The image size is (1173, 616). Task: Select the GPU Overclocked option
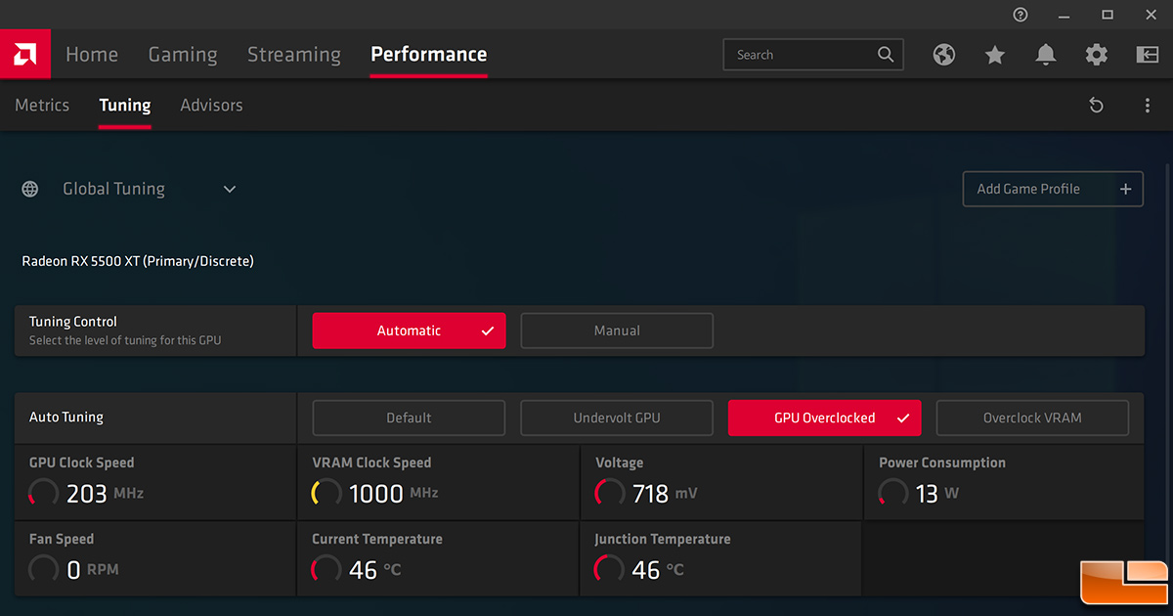click(x=825, y=418)
